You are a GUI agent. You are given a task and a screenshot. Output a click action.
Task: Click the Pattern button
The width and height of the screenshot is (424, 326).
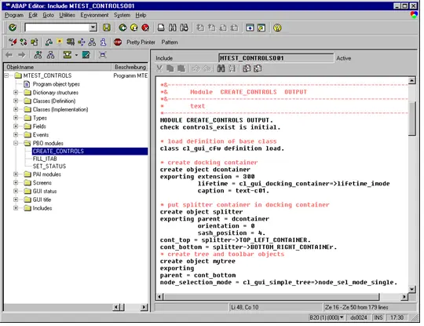[x=170, y=42]
